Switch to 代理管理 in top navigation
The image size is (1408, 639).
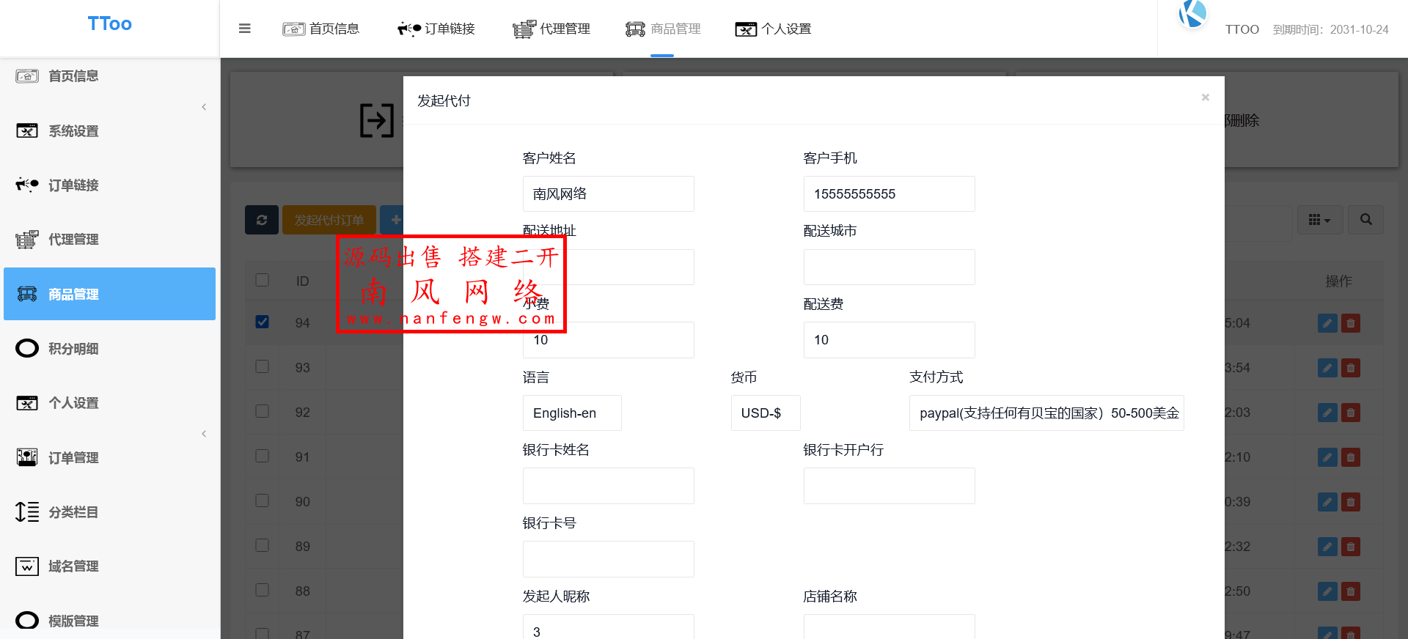pyautogui.click(x=551, y=29)
